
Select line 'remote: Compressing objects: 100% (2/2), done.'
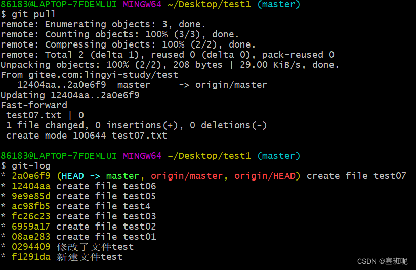[128, 44]
